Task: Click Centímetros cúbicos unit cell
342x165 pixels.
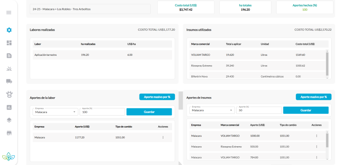Action: tap(272, 76)
